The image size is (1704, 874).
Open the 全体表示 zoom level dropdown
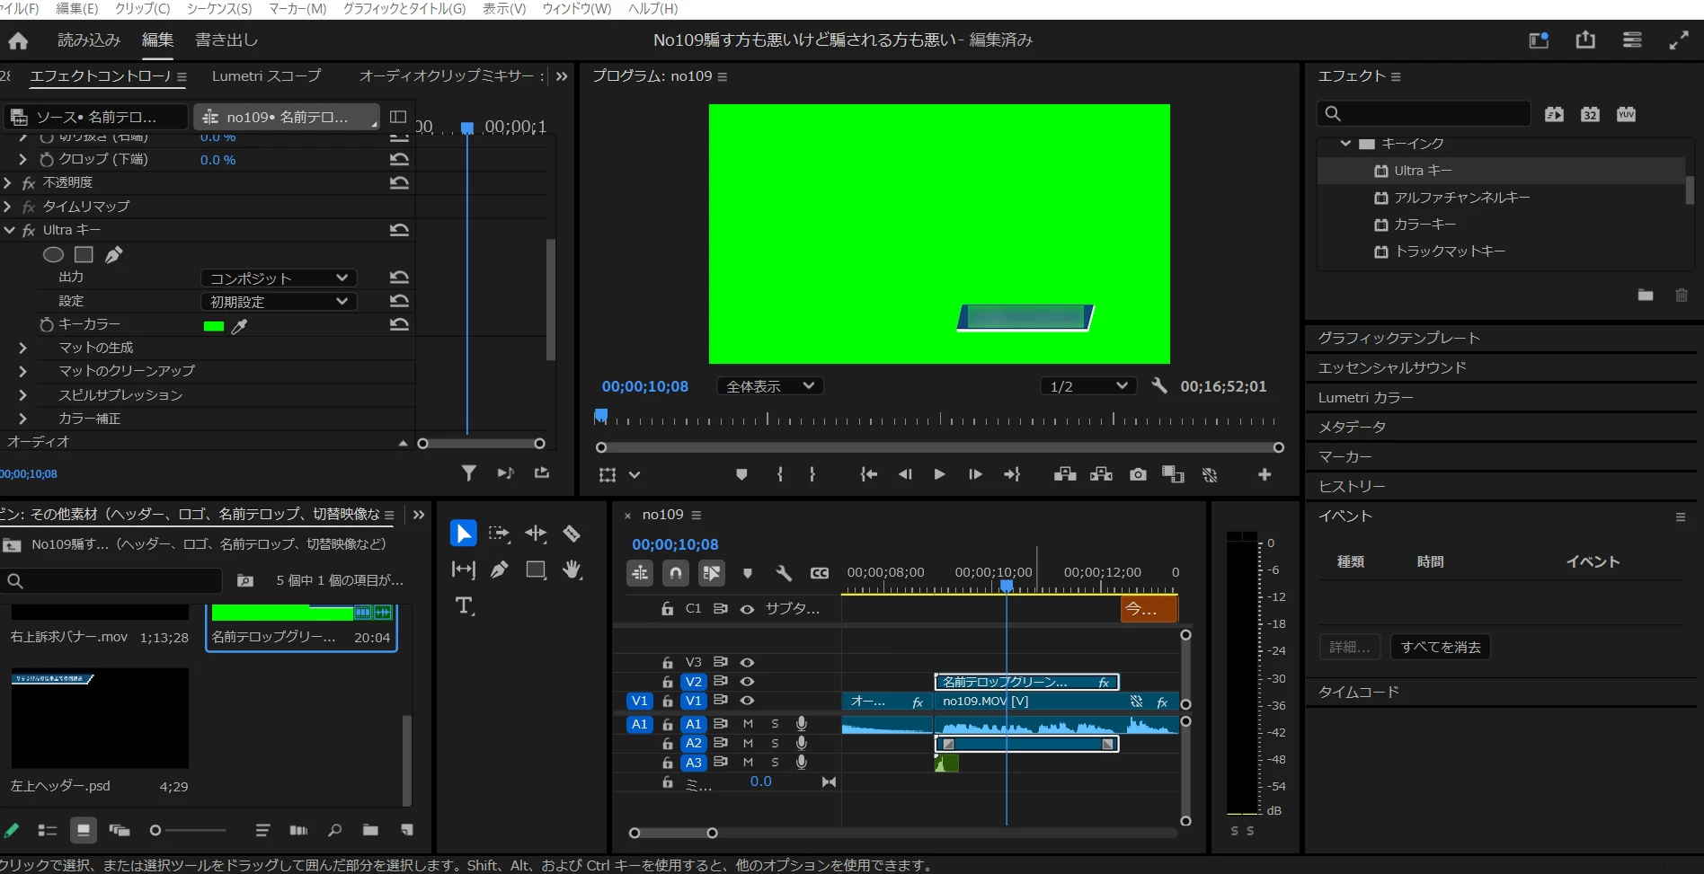click(x=770, y=386)
